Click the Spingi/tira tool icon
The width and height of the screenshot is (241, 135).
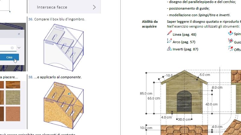[x=230, y=33]
